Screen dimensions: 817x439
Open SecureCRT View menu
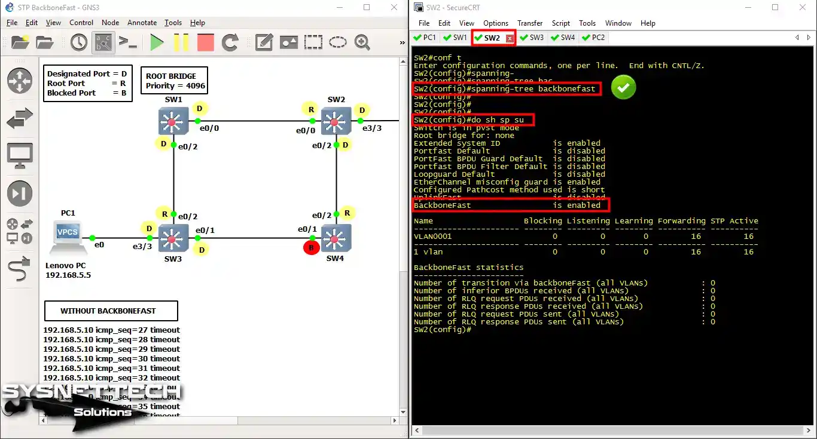(x=467, y=23)
